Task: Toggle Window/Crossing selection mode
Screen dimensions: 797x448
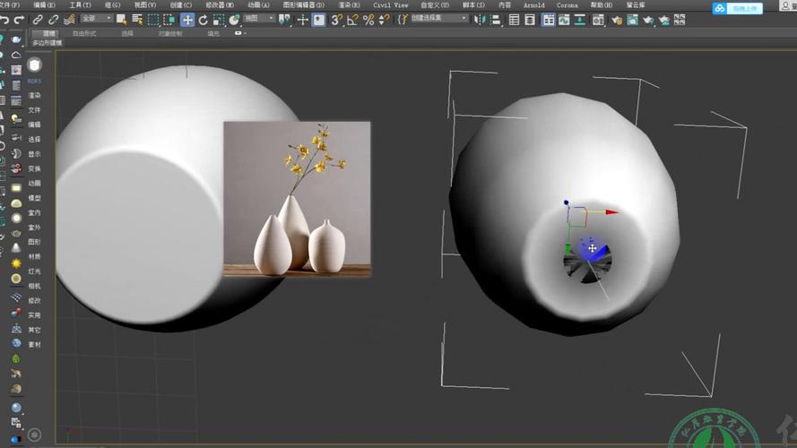Action: (169, 20)
